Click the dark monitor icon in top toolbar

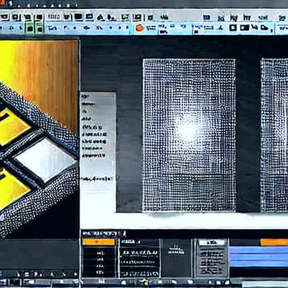click(x=78, y=17)
